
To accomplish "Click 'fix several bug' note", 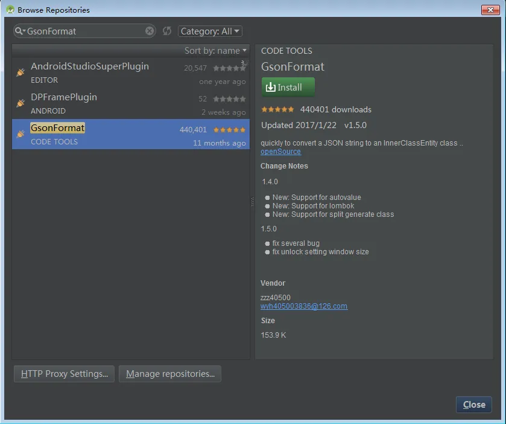I will 296,243.
